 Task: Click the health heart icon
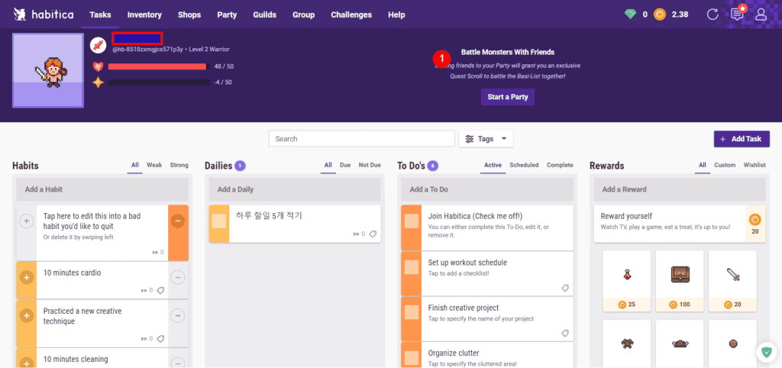99,66
